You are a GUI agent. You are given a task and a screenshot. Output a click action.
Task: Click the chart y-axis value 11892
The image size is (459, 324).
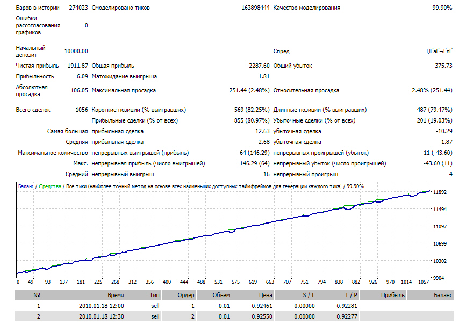point(440,192)
